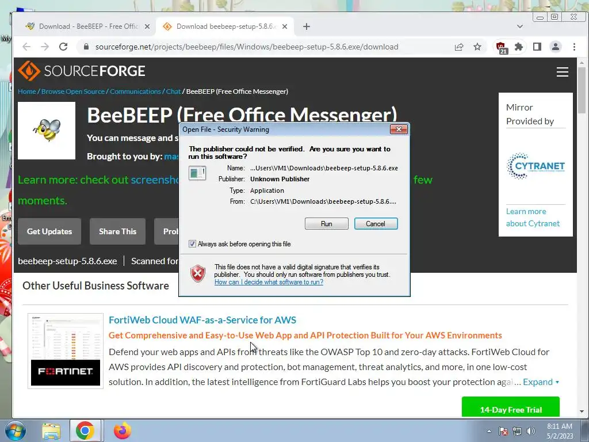Expand the tab search chevron
Screen dimensions: 589x442
(x=520, y=26)
